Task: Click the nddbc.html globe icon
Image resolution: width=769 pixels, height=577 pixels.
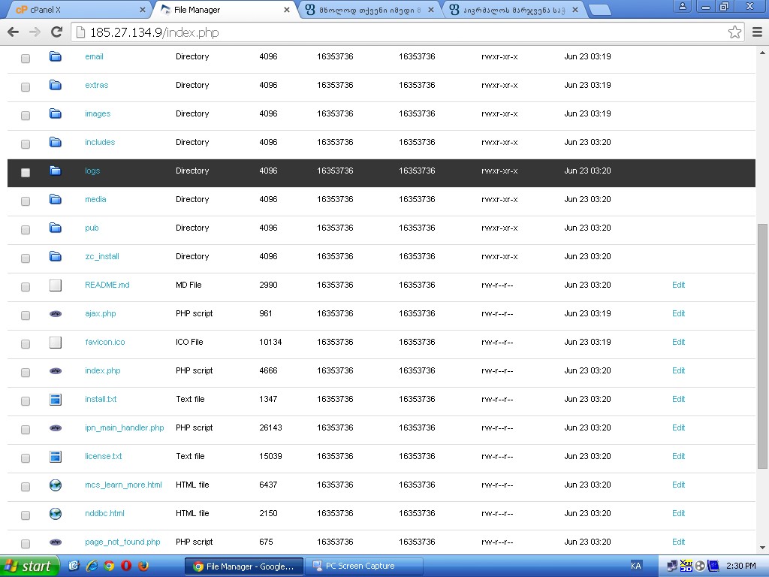Action: coord(56,513)
